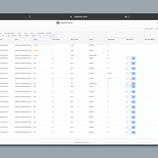Click cart icon for 47 of 47 row
This screenshot has width=158, height=158.
133,73
